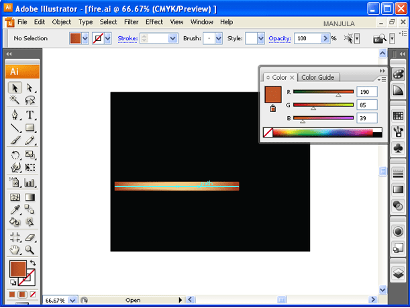The height and width of the screenshot is (308, 410).
Task: Select the Line Segment tool
Action: [x=15, y=127]
